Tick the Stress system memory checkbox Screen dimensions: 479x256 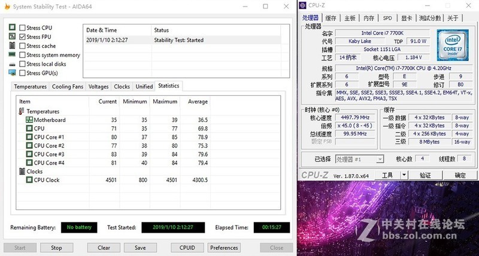tap(22, 55)
